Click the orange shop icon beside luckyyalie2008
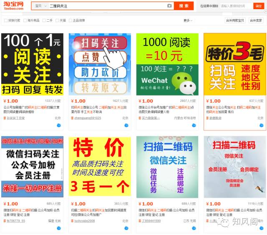Screen dimensions: 267x235 pyautogui.click(x=72, y=221)
